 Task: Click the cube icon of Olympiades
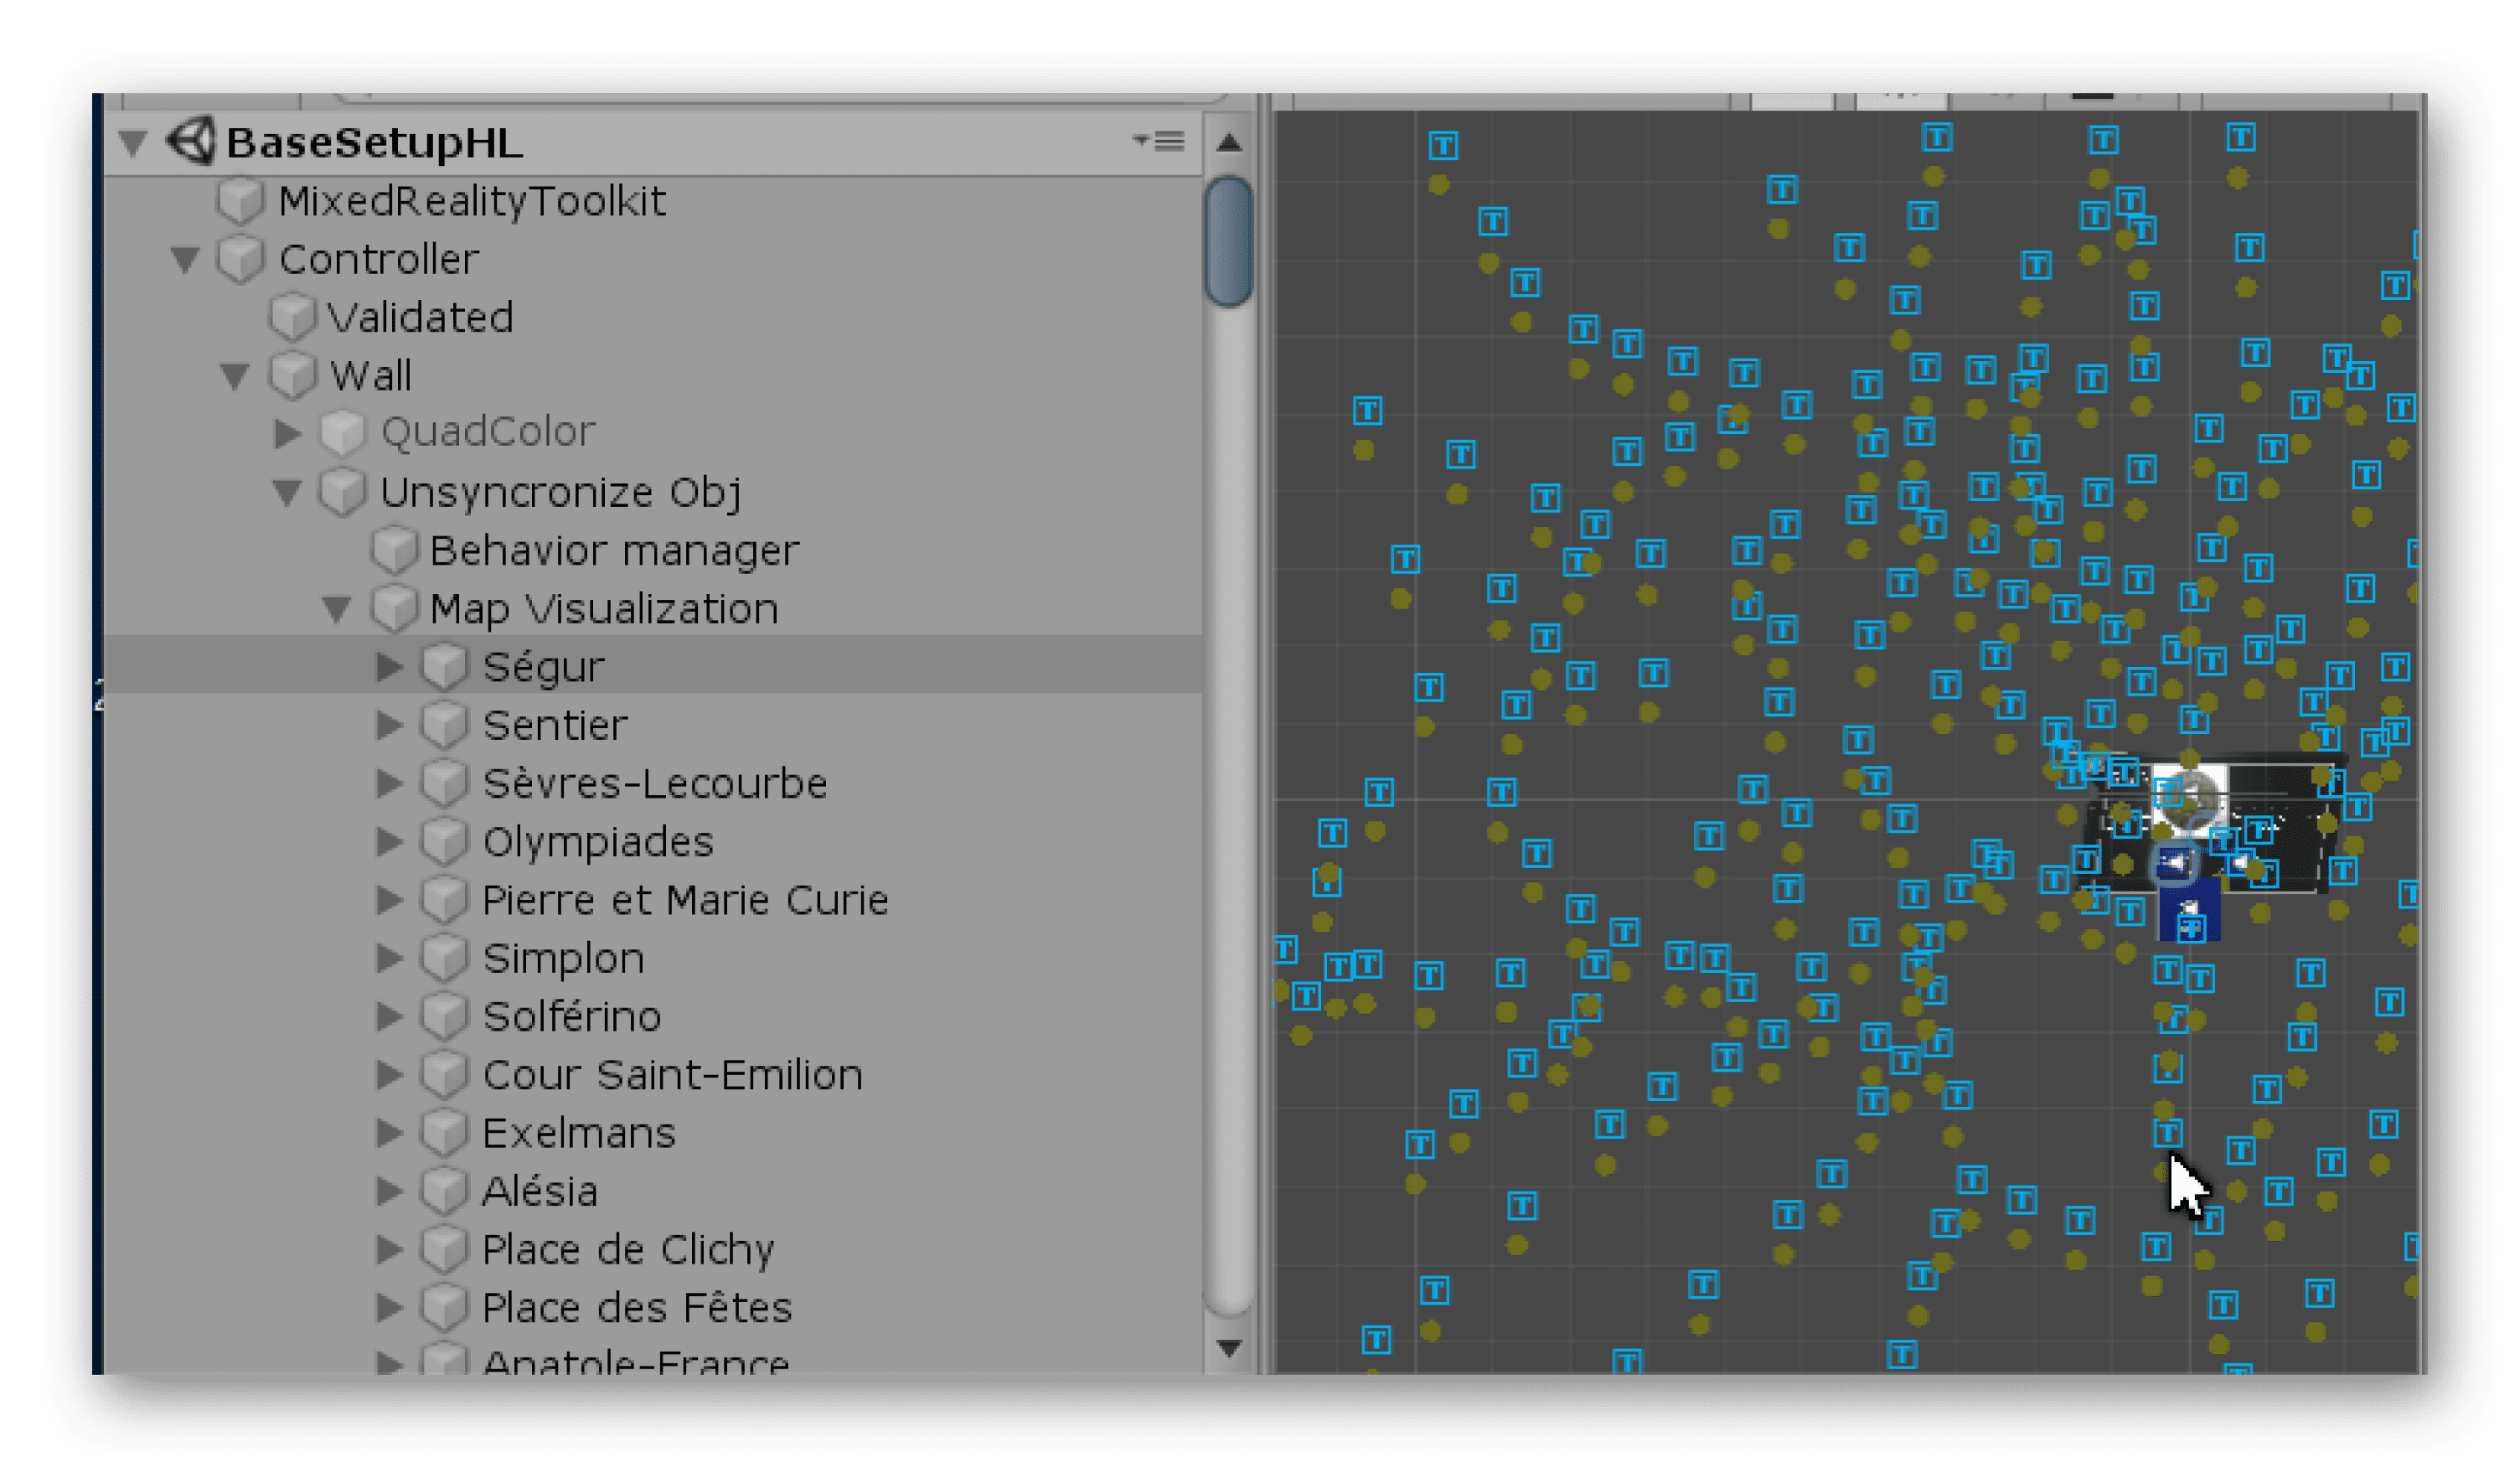point(445,841)
